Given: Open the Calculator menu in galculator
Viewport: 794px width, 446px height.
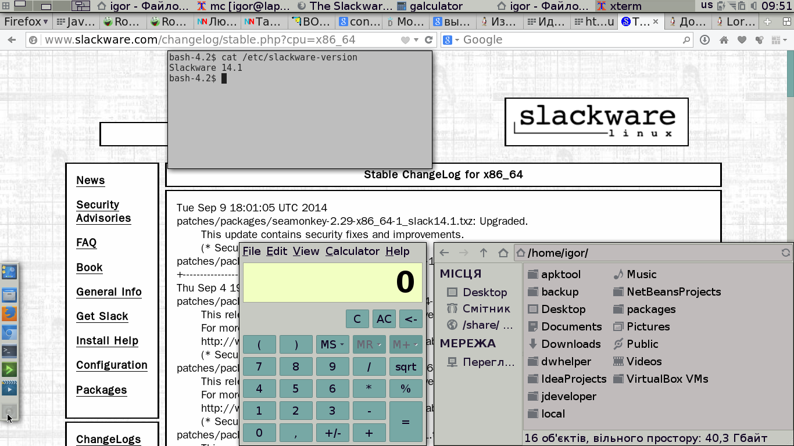Looking at the screenshot, I should coord(352,251).
